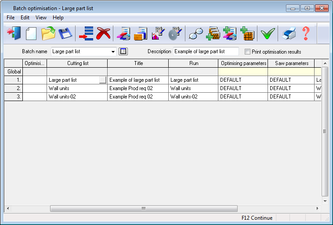Create a new blank batch
333x225 pixels.
coord(31,33)
